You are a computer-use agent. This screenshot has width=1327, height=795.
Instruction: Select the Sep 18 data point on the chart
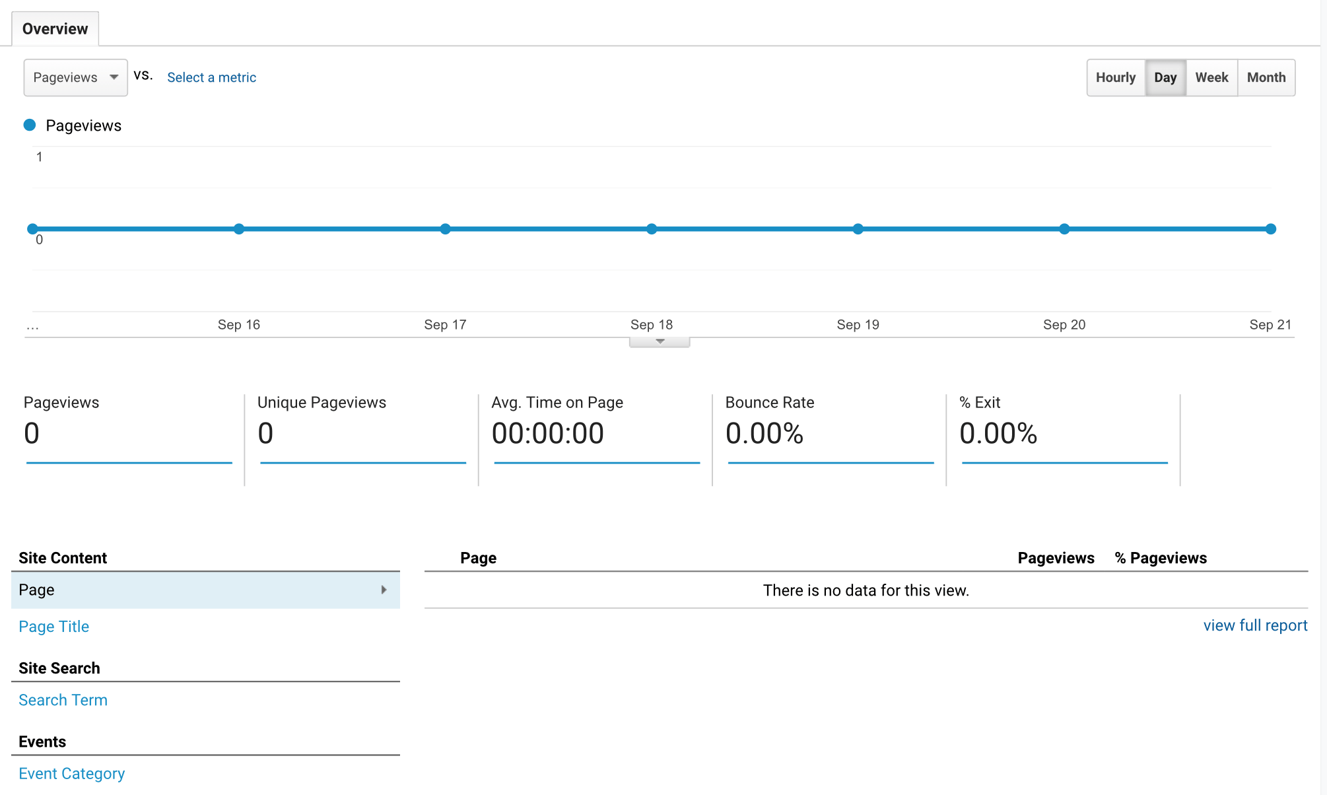[652, 228]
